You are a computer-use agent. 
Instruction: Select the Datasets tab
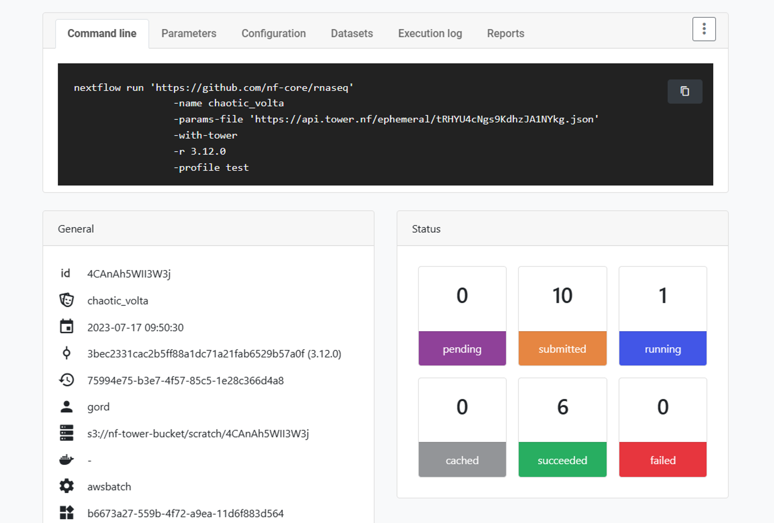tap(352, 33)
